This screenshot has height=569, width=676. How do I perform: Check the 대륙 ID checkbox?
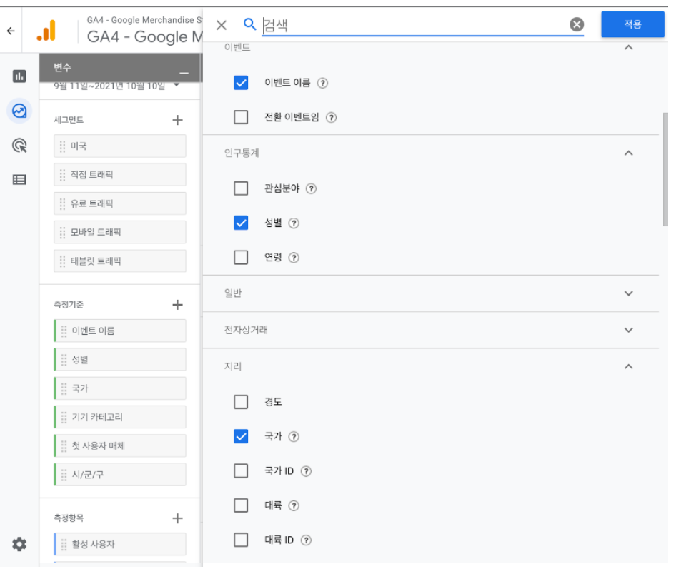(241, 540)
